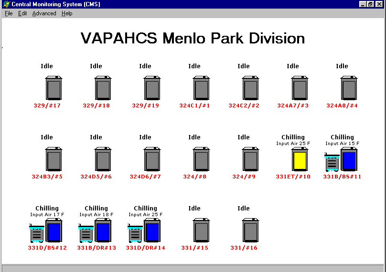Image resolution: width=386 pixels, height=272 pixels.
Task: Select the idle unit 324A8/#4
Action: point(349,89)
